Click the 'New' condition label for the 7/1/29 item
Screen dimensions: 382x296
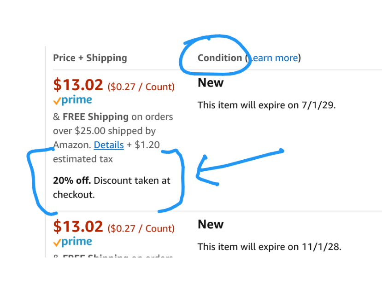[x=211, y=82]
